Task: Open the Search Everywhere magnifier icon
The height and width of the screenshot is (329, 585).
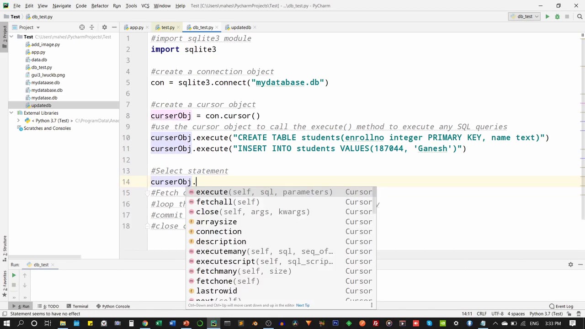Action: coord(579,16)
